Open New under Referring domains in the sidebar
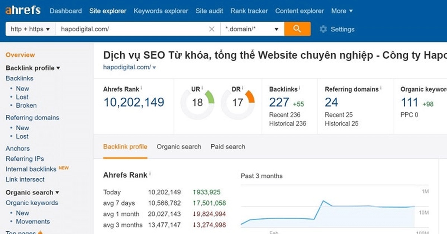 coord(22,128)
